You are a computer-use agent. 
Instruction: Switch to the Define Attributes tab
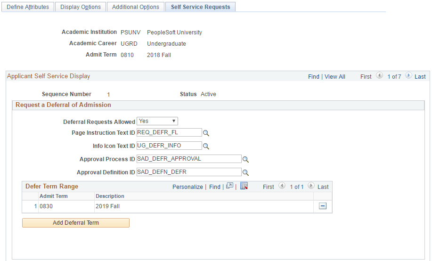pyautogui.click(x=28, y=7)
